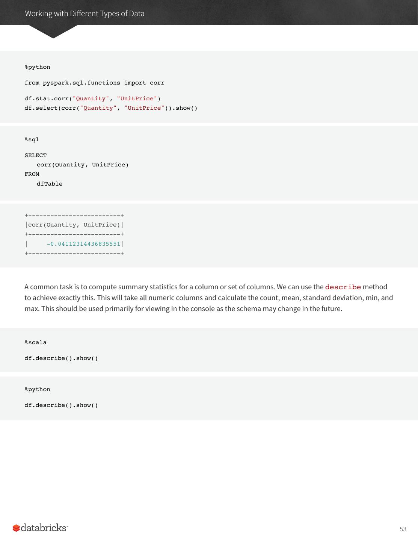Click the dark triangular pointer under the header

point(53,32)
